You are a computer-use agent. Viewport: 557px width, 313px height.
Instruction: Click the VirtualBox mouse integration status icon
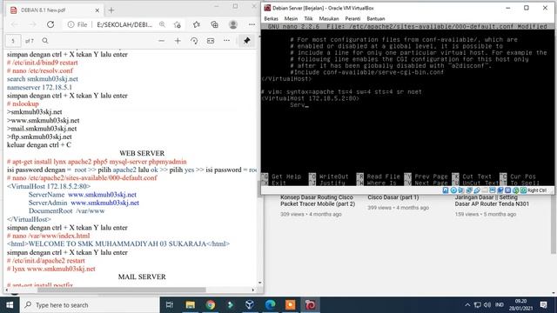pyautogui.click(x=516, y=190)
